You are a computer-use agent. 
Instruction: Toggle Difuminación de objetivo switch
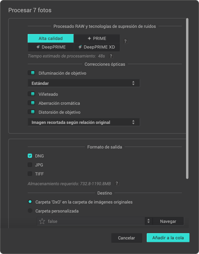(31, 73)
